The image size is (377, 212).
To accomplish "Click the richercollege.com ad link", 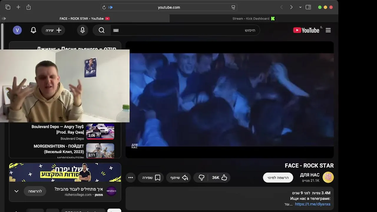I will (x=78, y=195).
